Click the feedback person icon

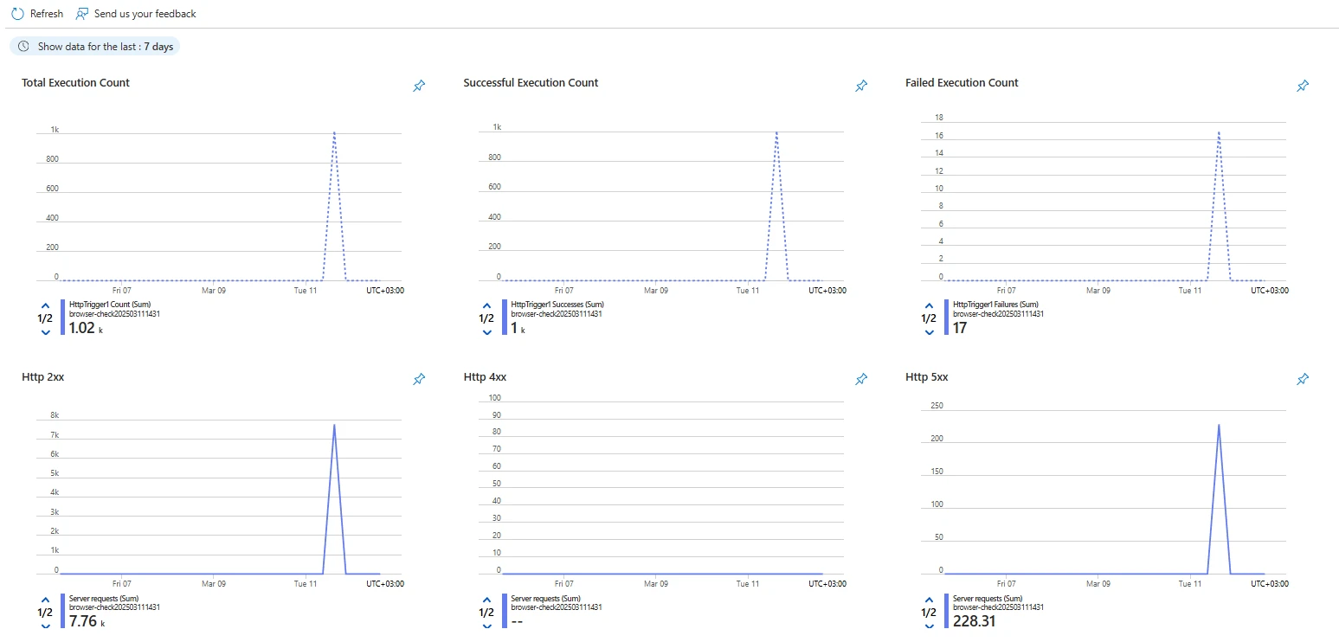(x=82, y=14)
